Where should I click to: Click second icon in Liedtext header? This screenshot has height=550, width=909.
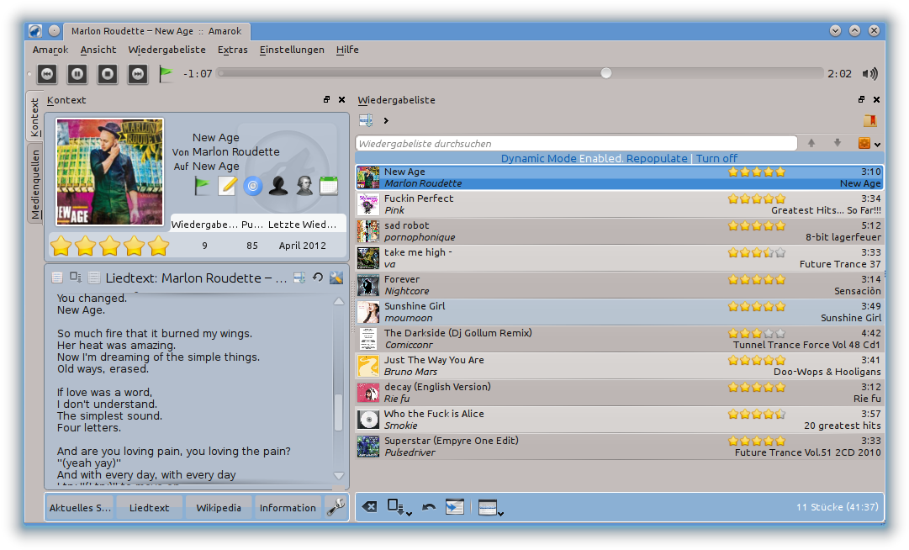click(x=76, y=278)
